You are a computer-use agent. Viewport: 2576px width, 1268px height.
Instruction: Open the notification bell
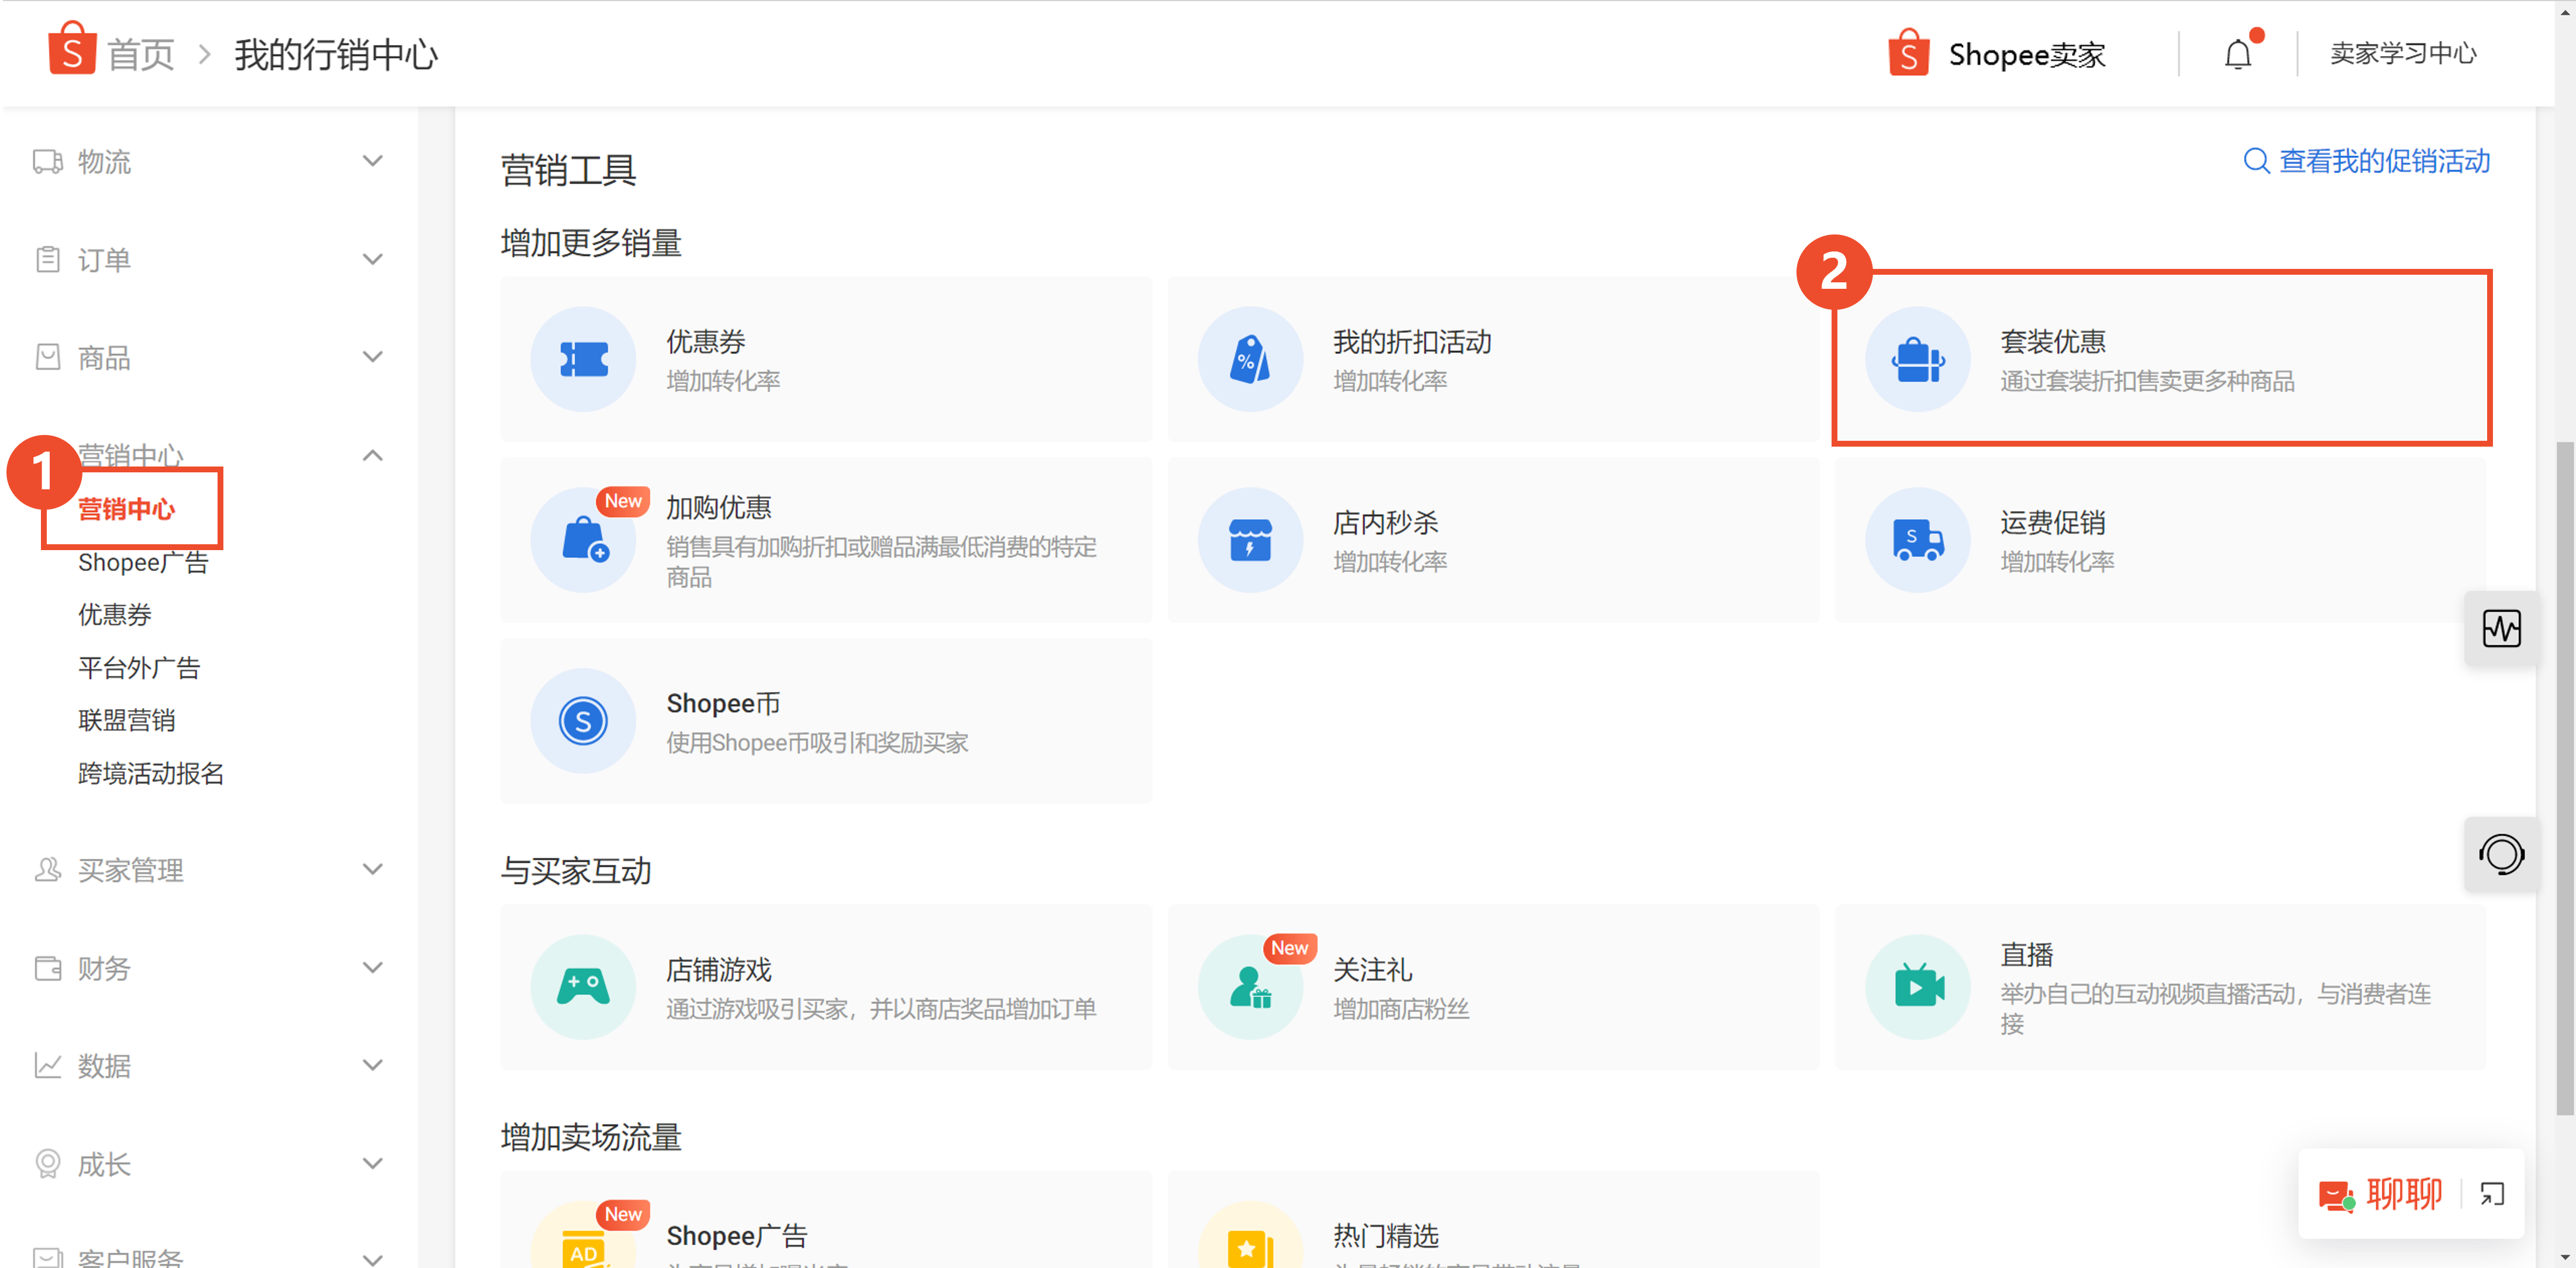click(x=2238, y=53)
